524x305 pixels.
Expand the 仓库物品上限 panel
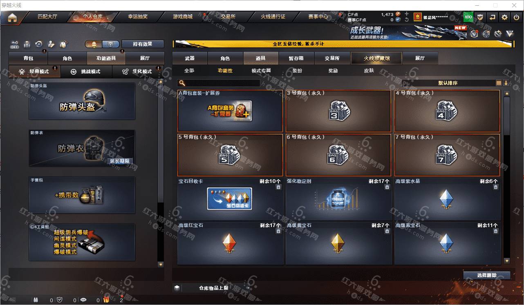[x=177, y=288]
